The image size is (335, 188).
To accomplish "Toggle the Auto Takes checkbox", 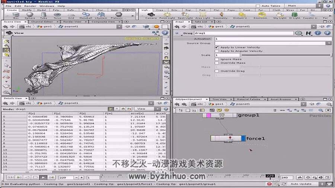I will 258,6.
